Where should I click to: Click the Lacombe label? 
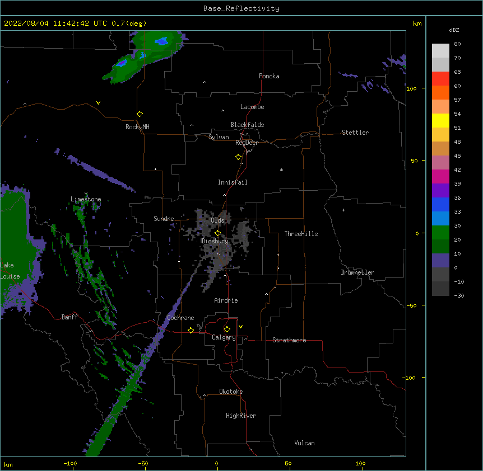252,107
